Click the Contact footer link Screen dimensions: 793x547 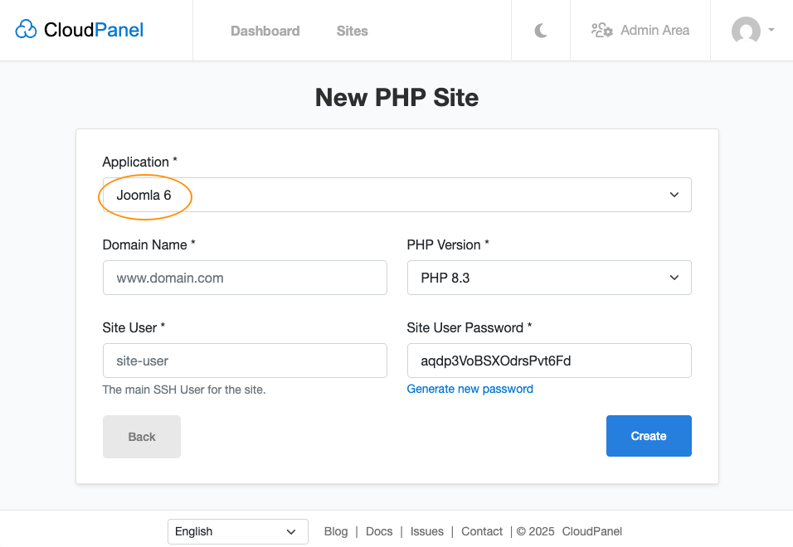tap(481, 531)
